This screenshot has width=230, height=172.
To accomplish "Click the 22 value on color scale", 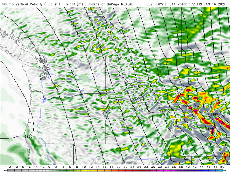I will 125,167.
